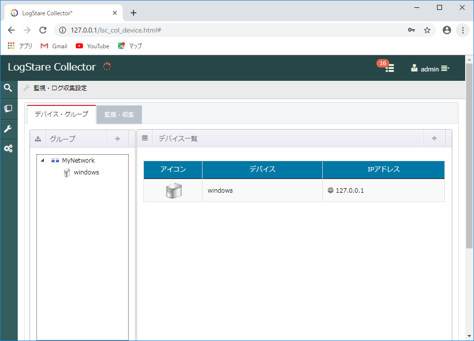Open the search sidebar icon
The image size is (474, 341).
[8, 88]
